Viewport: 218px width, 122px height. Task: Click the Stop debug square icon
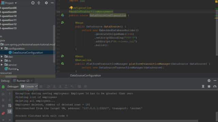3,106
